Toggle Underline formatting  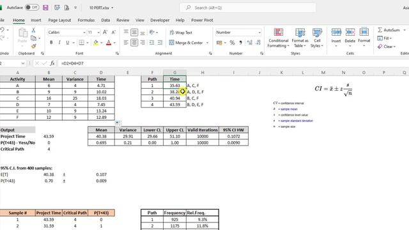point(67,43)
